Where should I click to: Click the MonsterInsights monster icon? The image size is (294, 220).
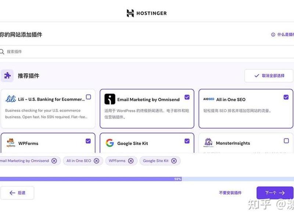[208, 143]
